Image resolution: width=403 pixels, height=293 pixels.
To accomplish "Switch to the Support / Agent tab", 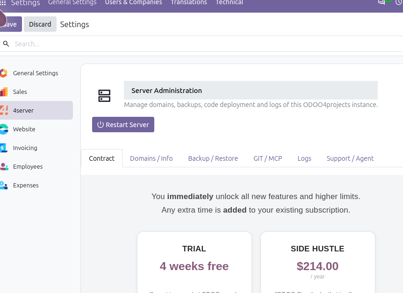I will click(x=350, y=158).
